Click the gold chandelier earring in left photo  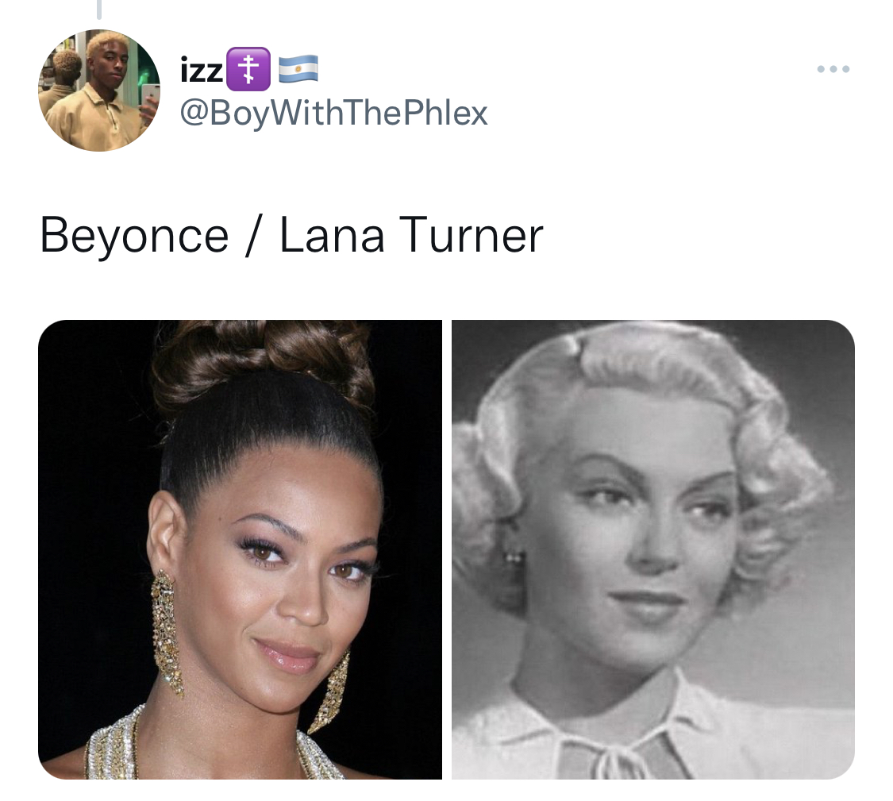coord(167,633)
